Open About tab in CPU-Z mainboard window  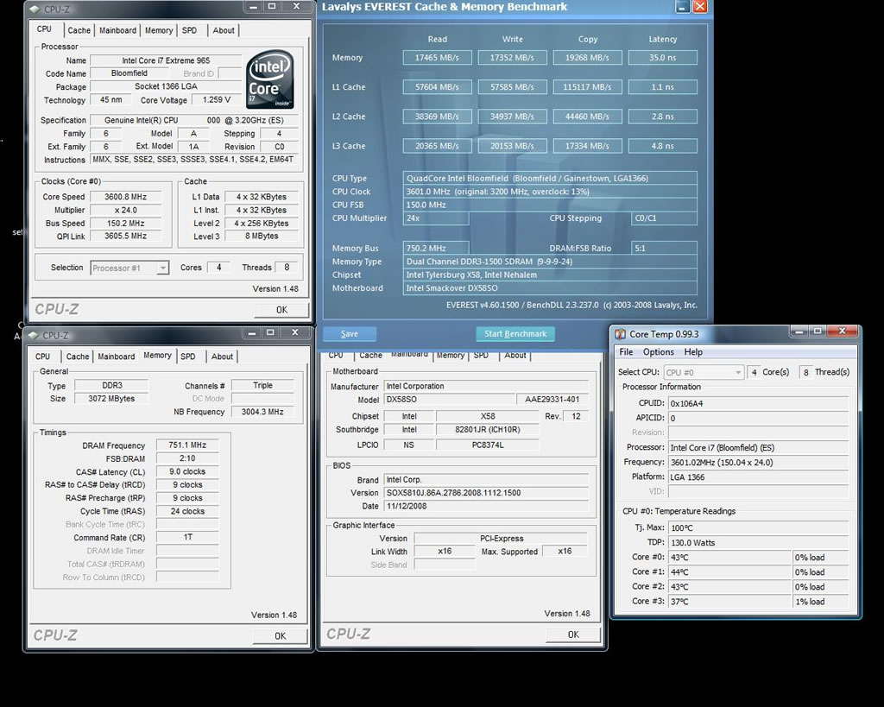[x=515, y=356]
